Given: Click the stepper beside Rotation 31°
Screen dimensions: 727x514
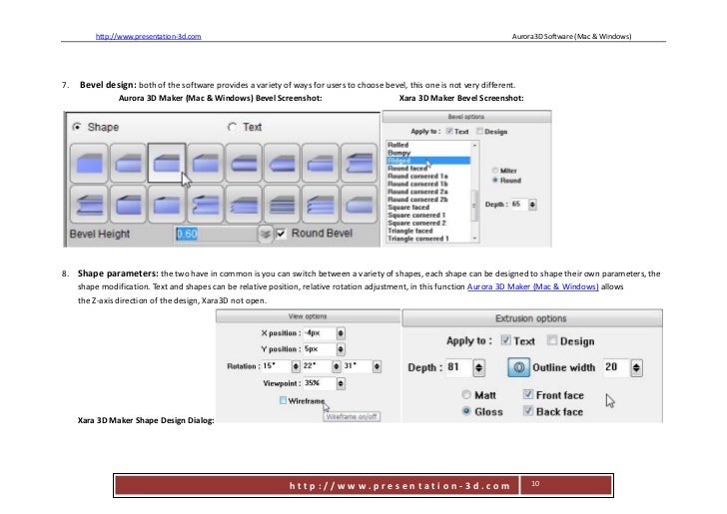Looking at the screenshot, I should pos(376,366).
